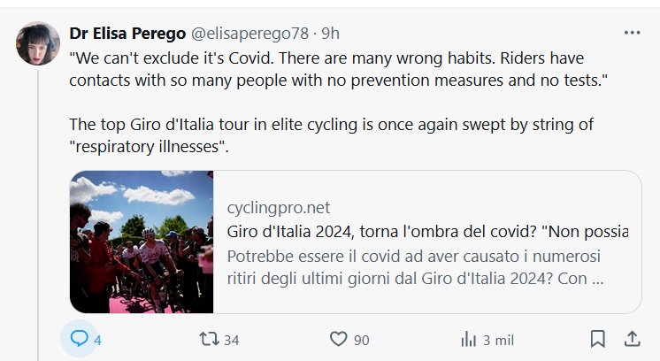
Task: Open the Giro d'Italia 2024 article headline
Action: (427, 232)
